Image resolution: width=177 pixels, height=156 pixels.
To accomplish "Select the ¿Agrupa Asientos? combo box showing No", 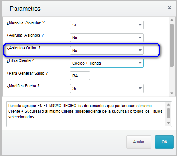I will pos(107,38).
